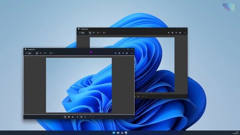This screenshot has height=135, width=240.
Task: Click zoom magnifier icon in back Snipping Tool
Action: coord(169,33)
